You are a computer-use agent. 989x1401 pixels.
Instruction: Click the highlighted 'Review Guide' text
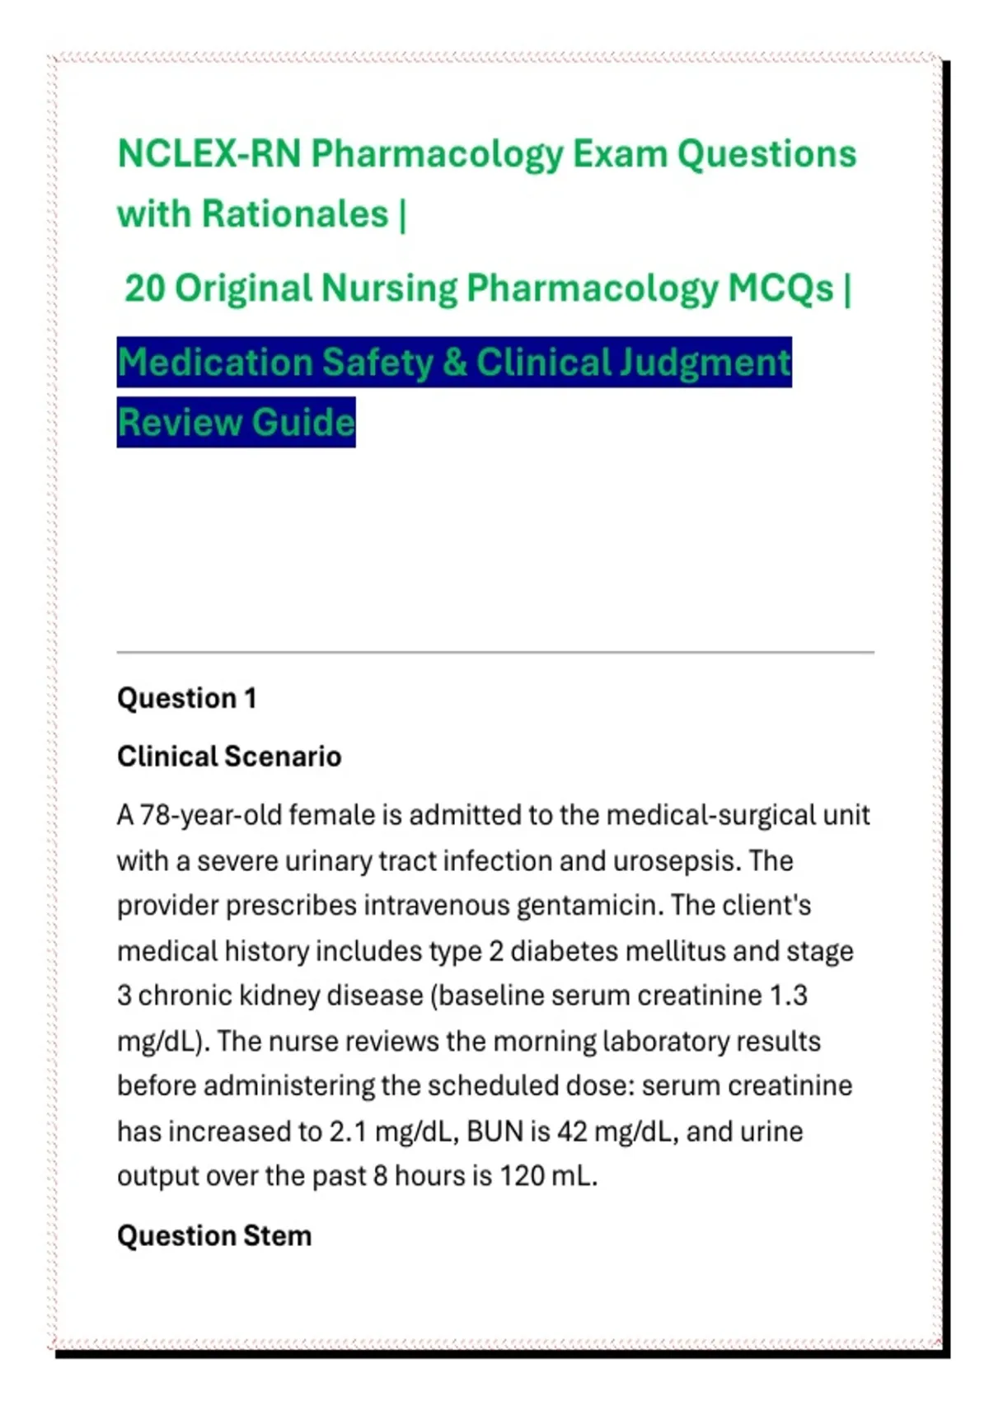[237, 423]
